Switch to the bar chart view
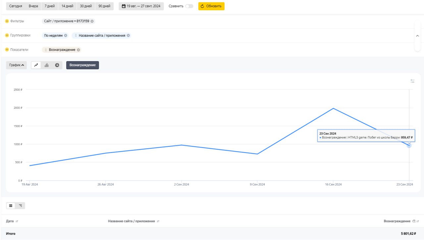 pos(47,65)
